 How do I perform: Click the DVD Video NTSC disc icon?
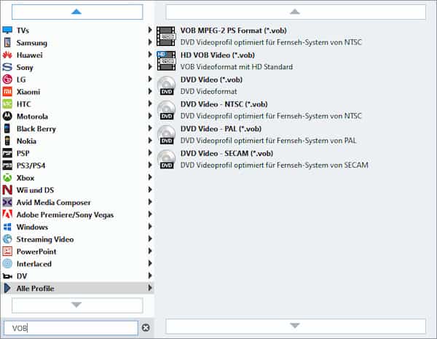click(x=166, y=110)
